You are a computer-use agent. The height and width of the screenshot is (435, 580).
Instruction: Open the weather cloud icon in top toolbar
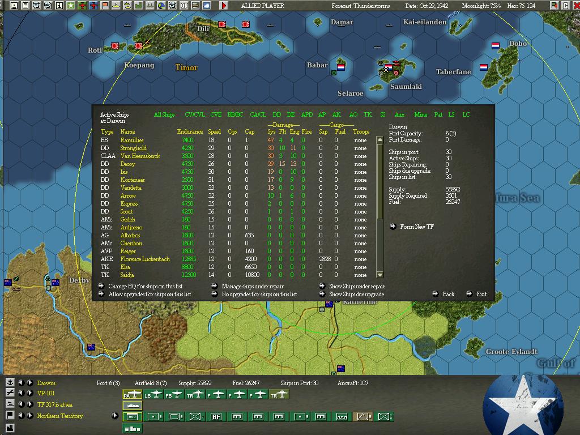[x=207, y=6]
